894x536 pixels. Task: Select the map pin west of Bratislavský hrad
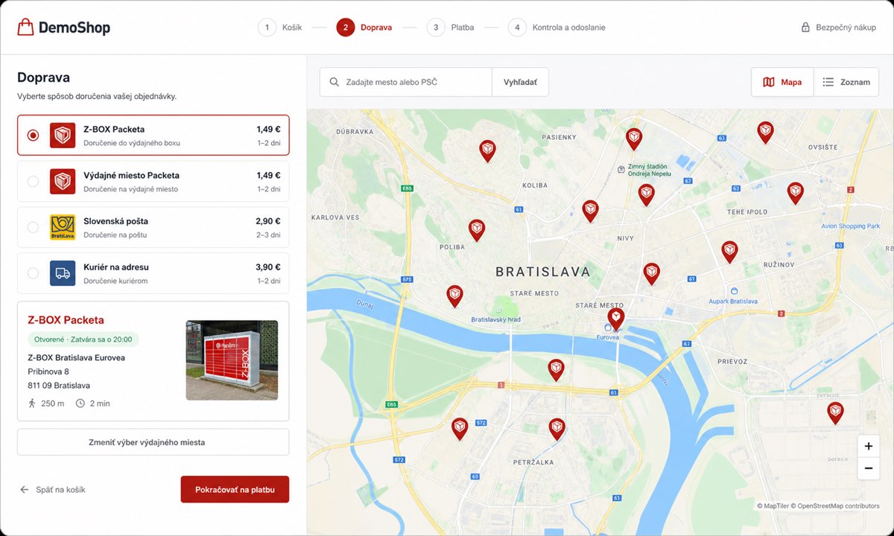pos(454,296)
